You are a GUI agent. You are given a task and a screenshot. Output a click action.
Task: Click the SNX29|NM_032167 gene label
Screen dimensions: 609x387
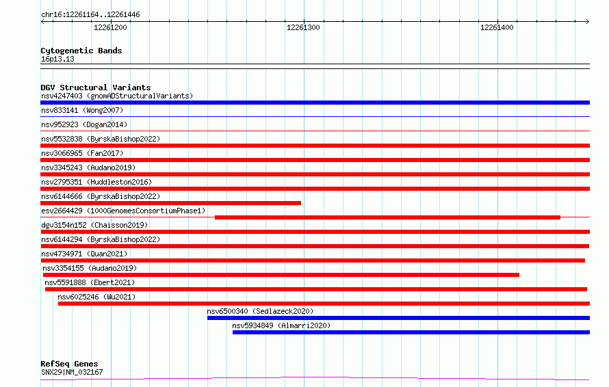[72, 372]
